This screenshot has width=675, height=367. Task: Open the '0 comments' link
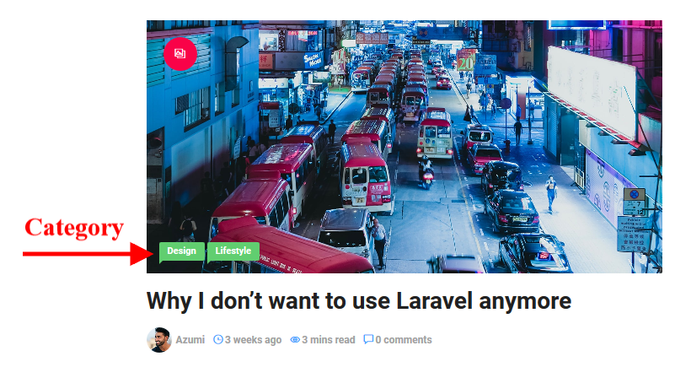pos(404,340)
